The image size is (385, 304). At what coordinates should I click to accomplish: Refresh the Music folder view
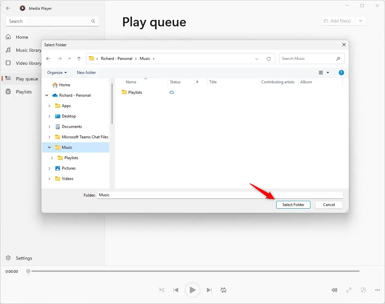269,59
